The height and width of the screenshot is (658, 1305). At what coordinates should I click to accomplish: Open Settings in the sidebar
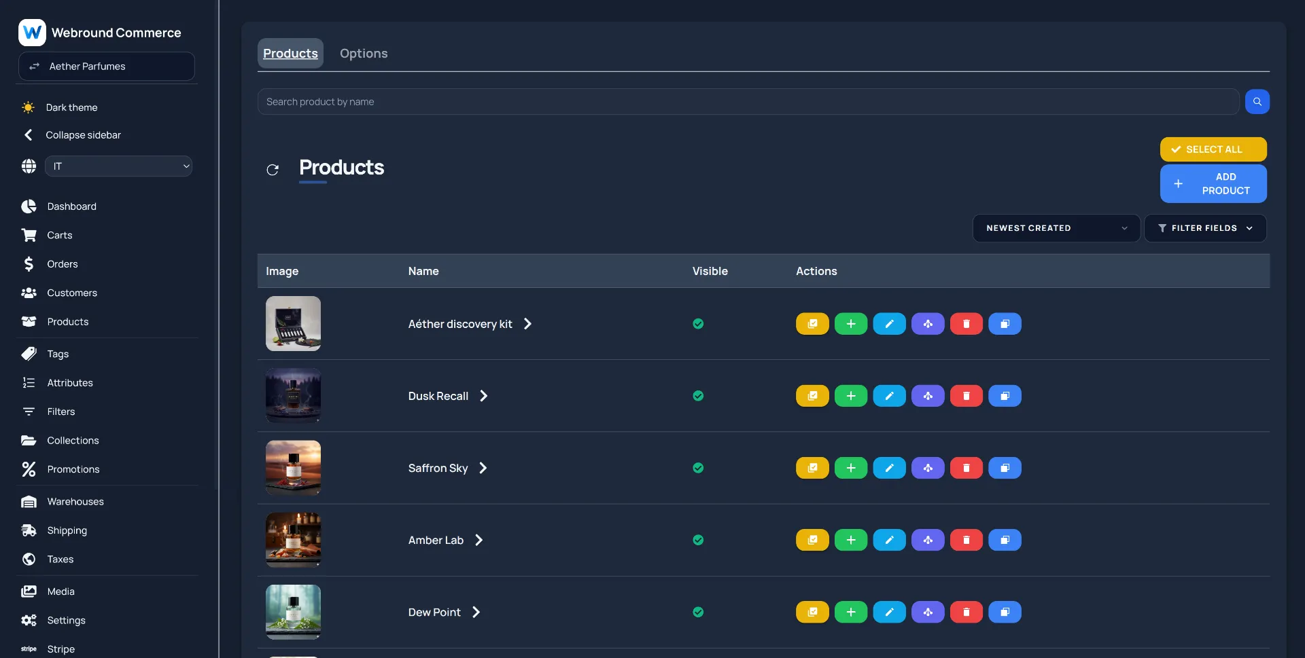pyautogui.click(x=66, y=621)
